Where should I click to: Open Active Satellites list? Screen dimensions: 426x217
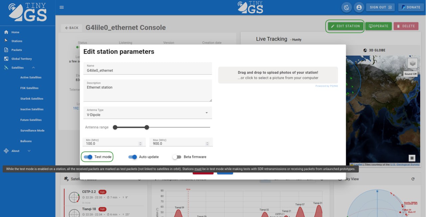[31, 78]
